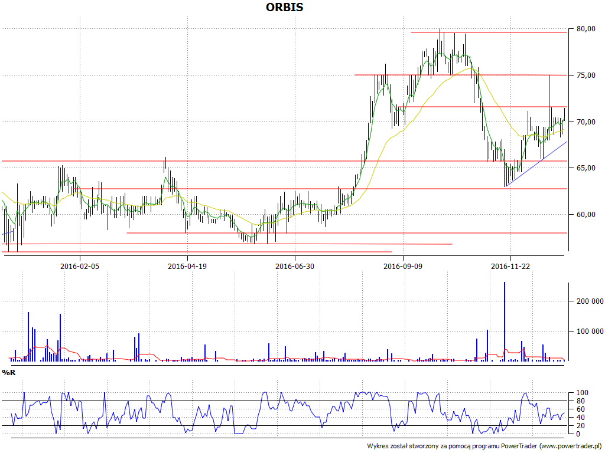Select the 80,00 price axis label
605x453 pixels.
click(586, 29)
